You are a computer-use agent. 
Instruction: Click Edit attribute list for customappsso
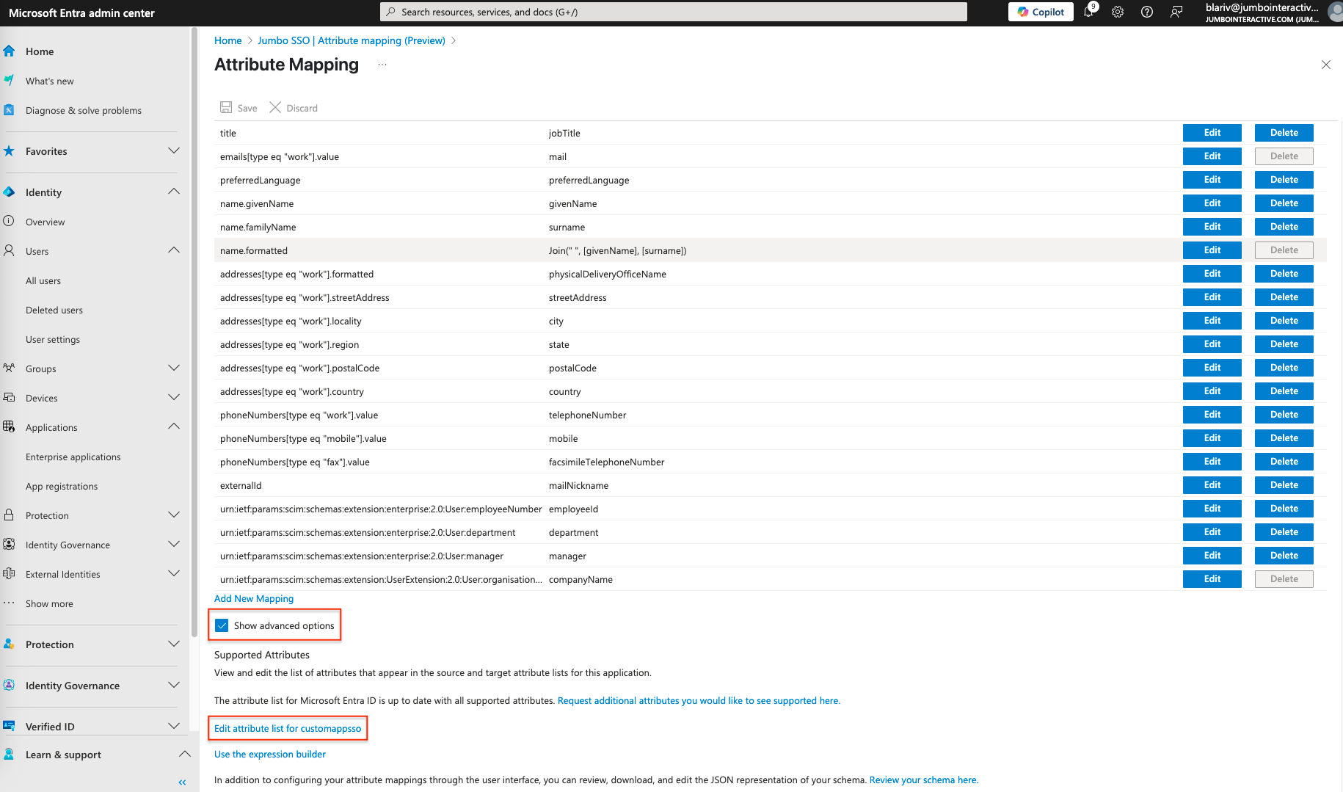[288, 728]
